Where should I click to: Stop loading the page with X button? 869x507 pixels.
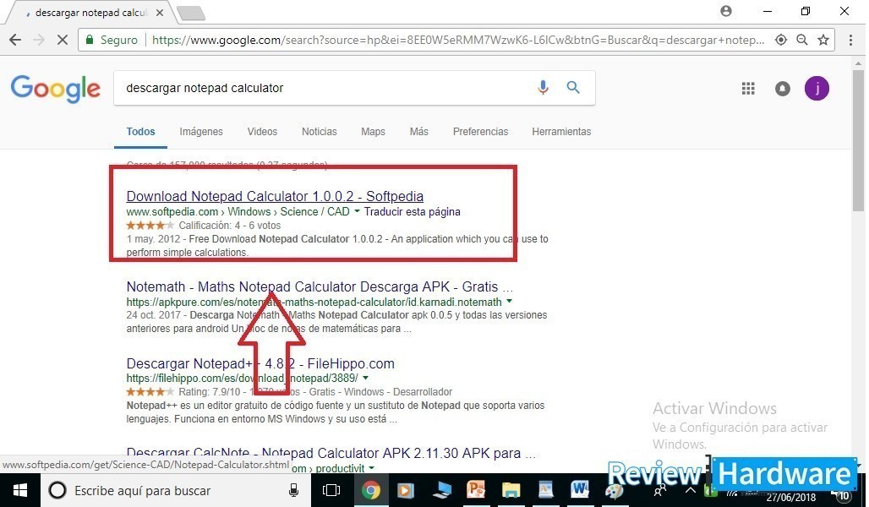coord(63,40)
